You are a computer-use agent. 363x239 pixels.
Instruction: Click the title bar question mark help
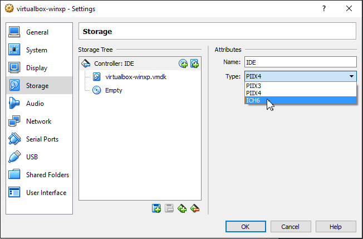pyautogui.click(x=324, y=8)
